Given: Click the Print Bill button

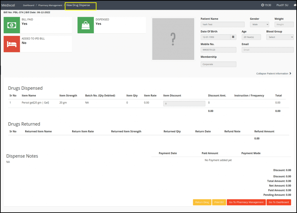Looking at the screenshot, I should [x=219, y=202].
